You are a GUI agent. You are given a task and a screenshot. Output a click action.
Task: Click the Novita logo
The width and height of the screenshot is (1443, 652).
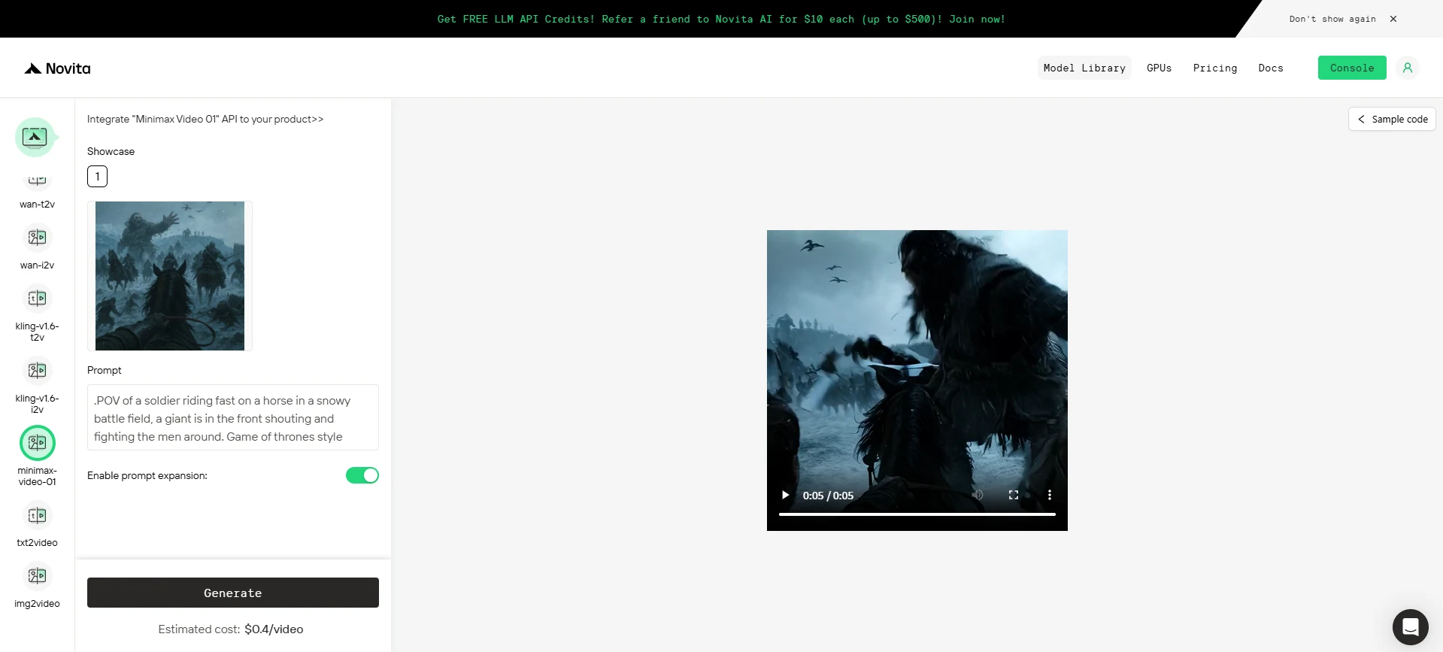click(x=57, y=68)
